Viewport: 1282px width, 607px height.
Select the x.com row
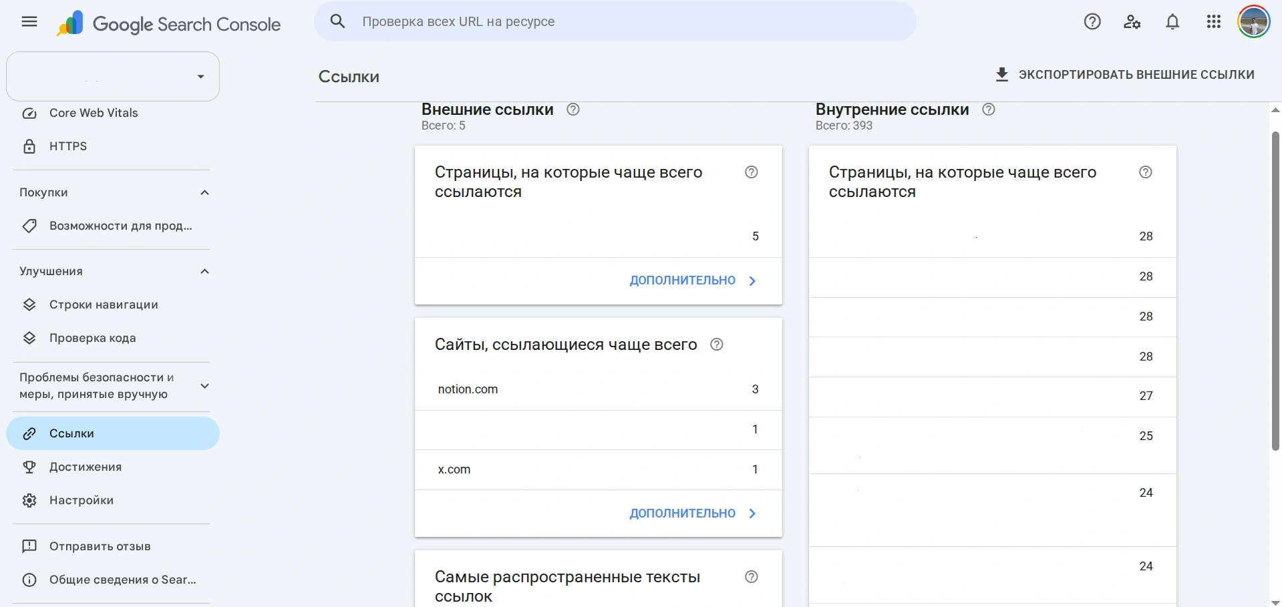[x=599, y=469]
